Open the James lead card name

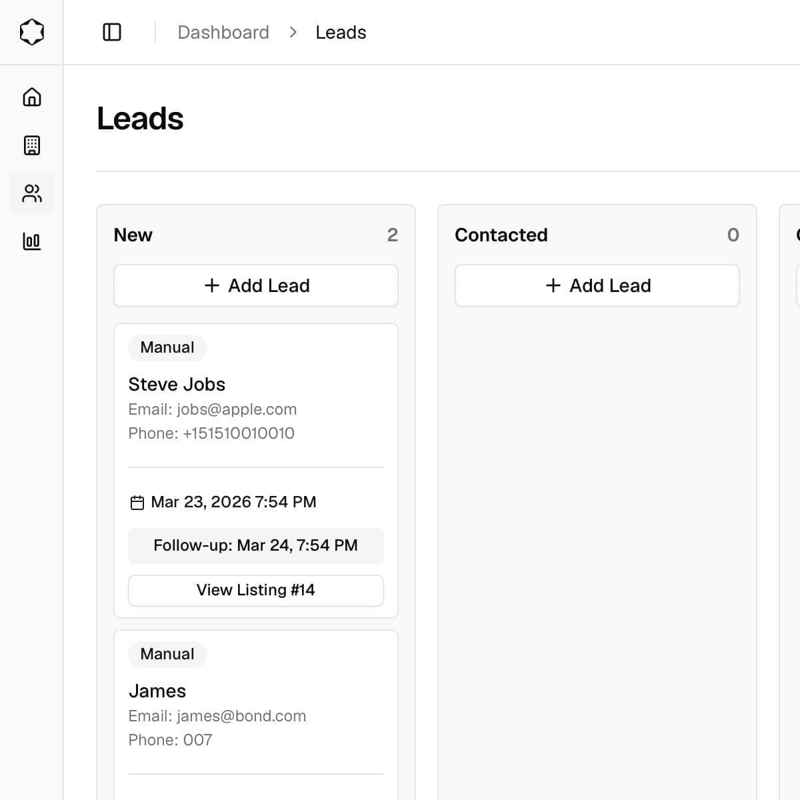157,691
